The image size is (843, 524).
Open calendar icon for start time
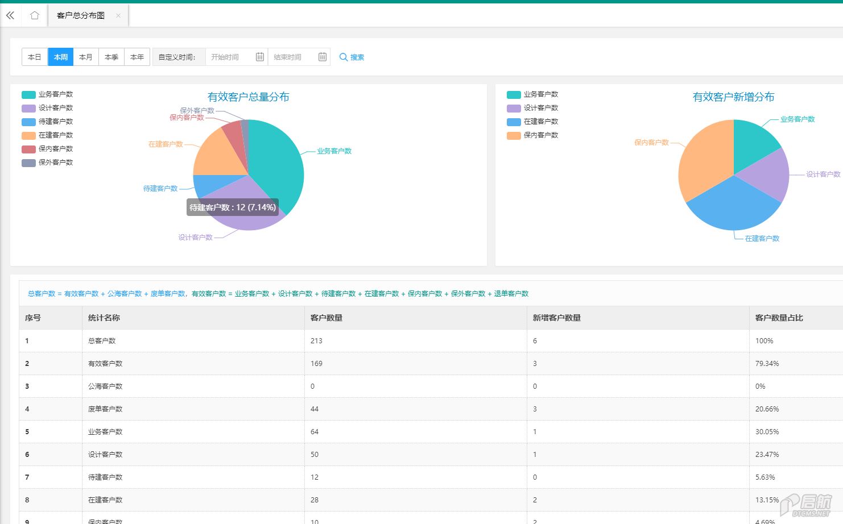coord(260,57)
